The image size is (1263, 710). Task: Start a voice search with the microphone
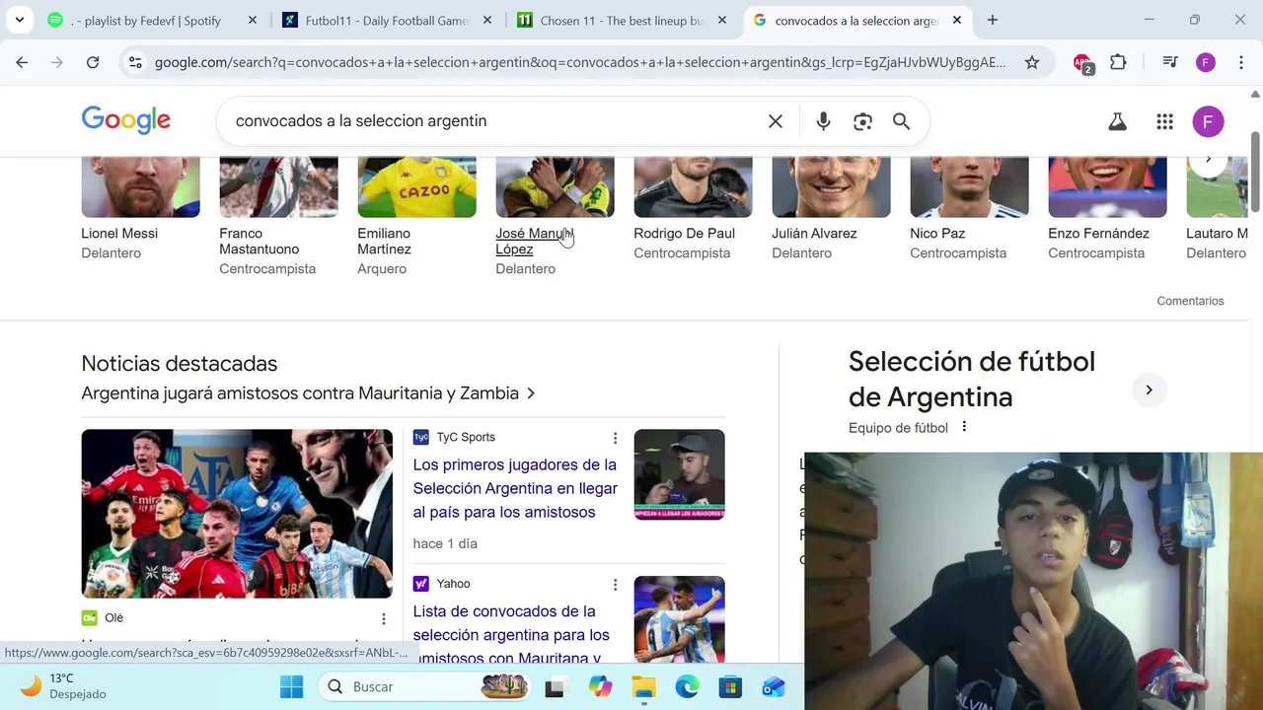(823, 121)
